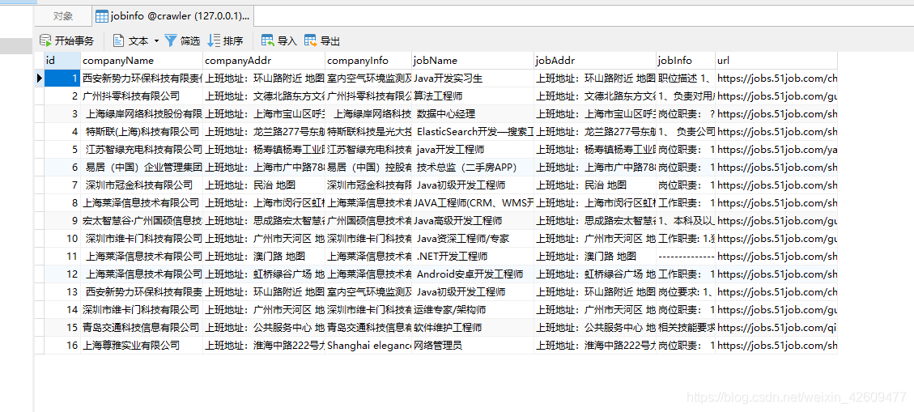Select companyAddr cell 淮海中路222号
The width and height of the screenshot is (914, 412).
tap(264, 346)
